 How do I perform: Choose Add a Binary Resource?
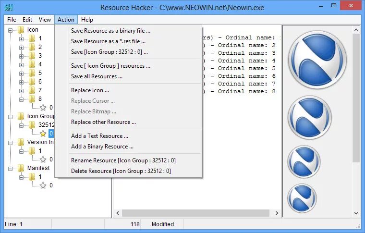tap(129, 147)
